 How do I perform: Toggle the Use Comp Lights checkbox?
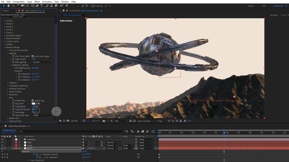pyautogui.click(x=33, y=56)
